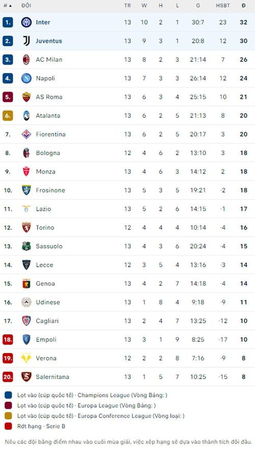Click the red position badge 18 for Empoli
This screenshot has width=255, height=451.
(8, 339)
